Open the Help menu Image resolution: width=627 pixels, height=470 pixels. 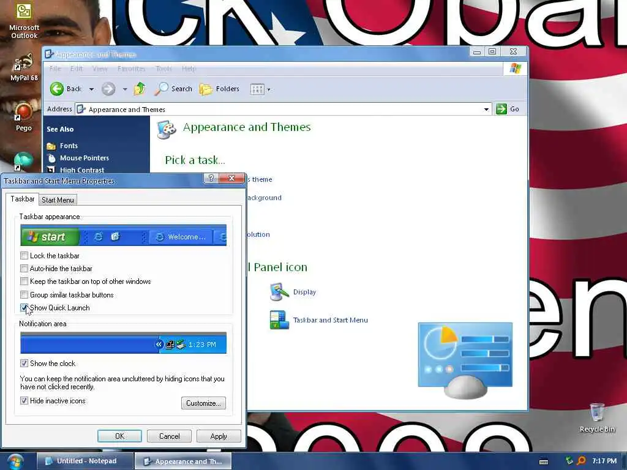189,69
